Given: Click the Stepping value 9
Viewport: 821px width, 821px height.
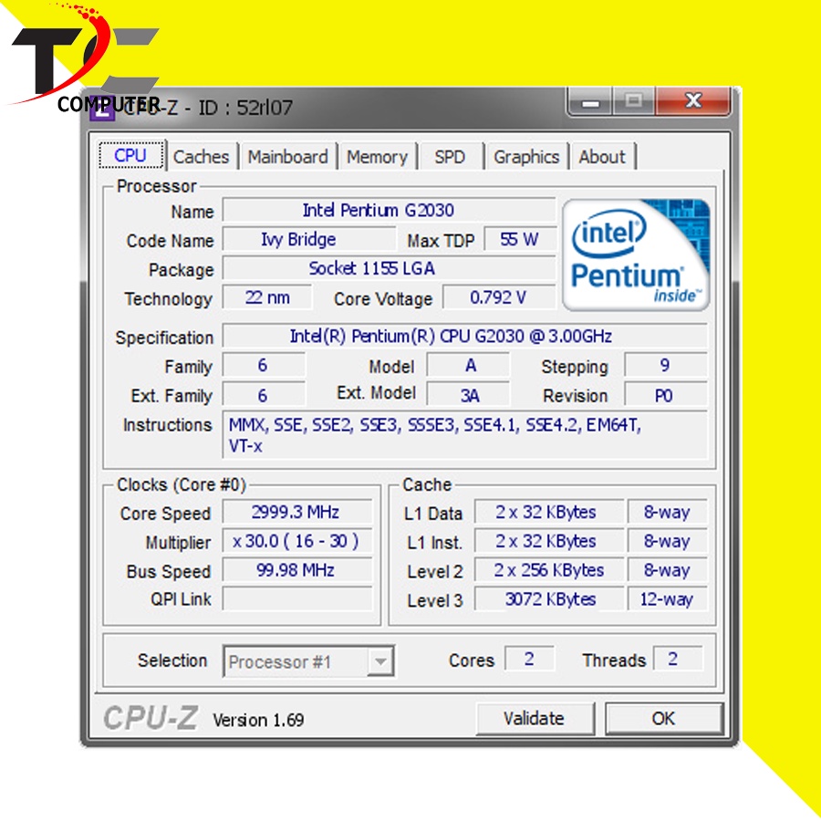Looking at the screenshot, I should coord(666,365).
